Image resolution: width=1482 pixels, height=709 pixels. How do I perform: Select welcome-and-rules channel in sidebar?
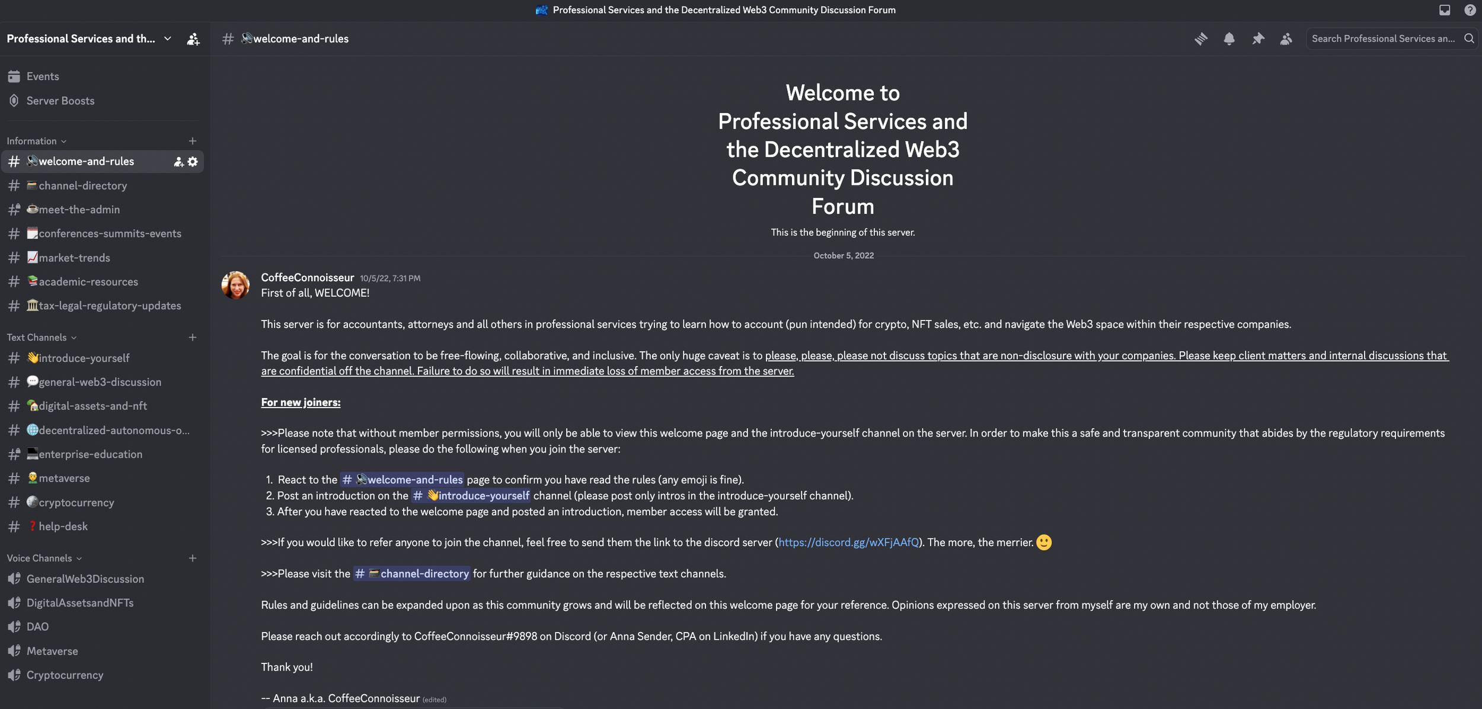click(102, 162)
